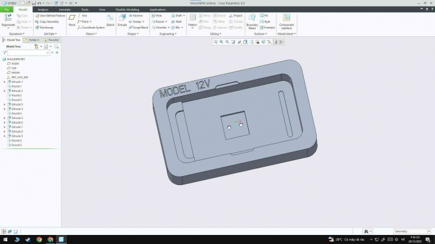Insert a Coordinate System

pyautogui.click(x=91, y=27)
